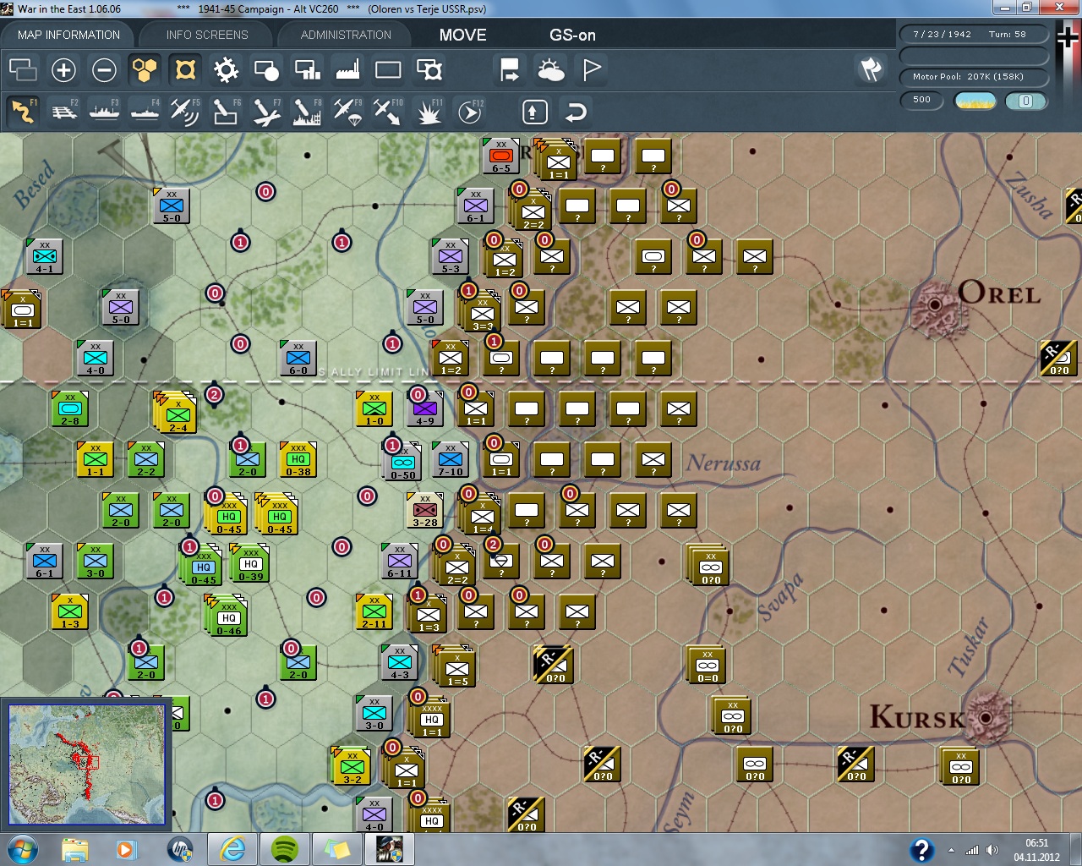Undo the last move with the return arrow
This screenshot has width=1082, height=866.
576,112
